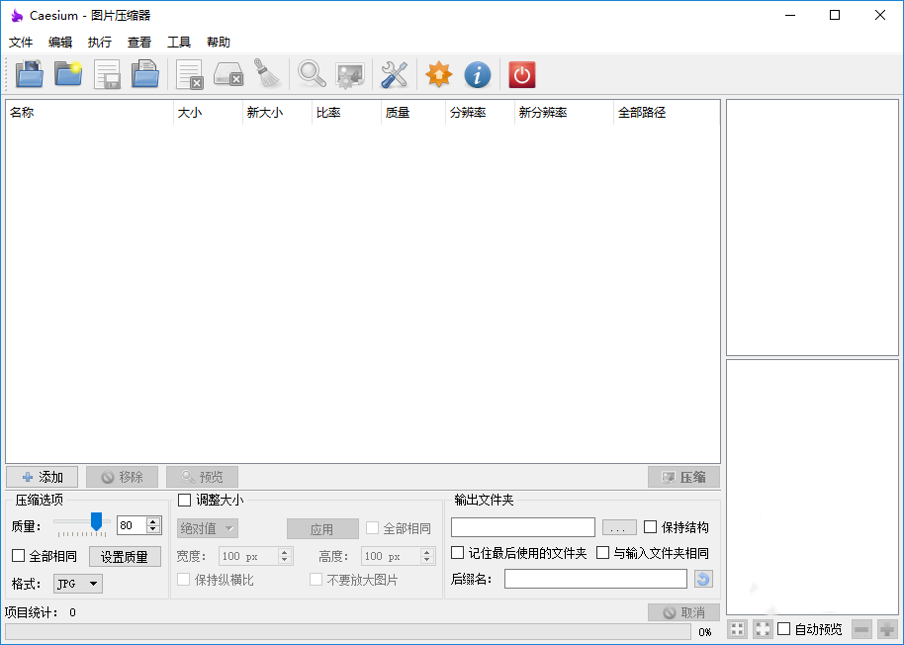Click the 添加 button
904x645 pixels.
43,477
